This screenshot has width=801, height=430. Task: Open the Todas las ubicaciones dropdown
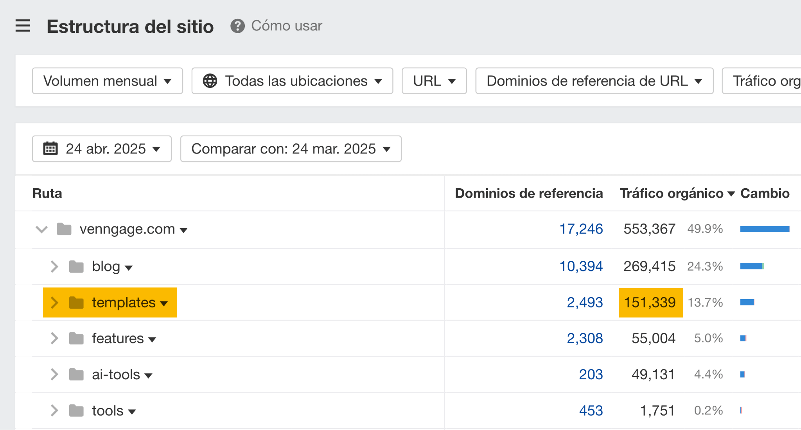[x=292, y=81]
